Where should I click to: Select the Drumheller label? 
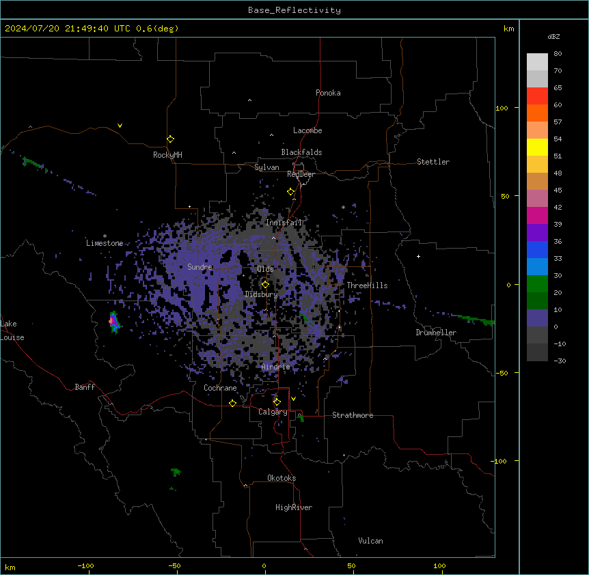(436, 333)
